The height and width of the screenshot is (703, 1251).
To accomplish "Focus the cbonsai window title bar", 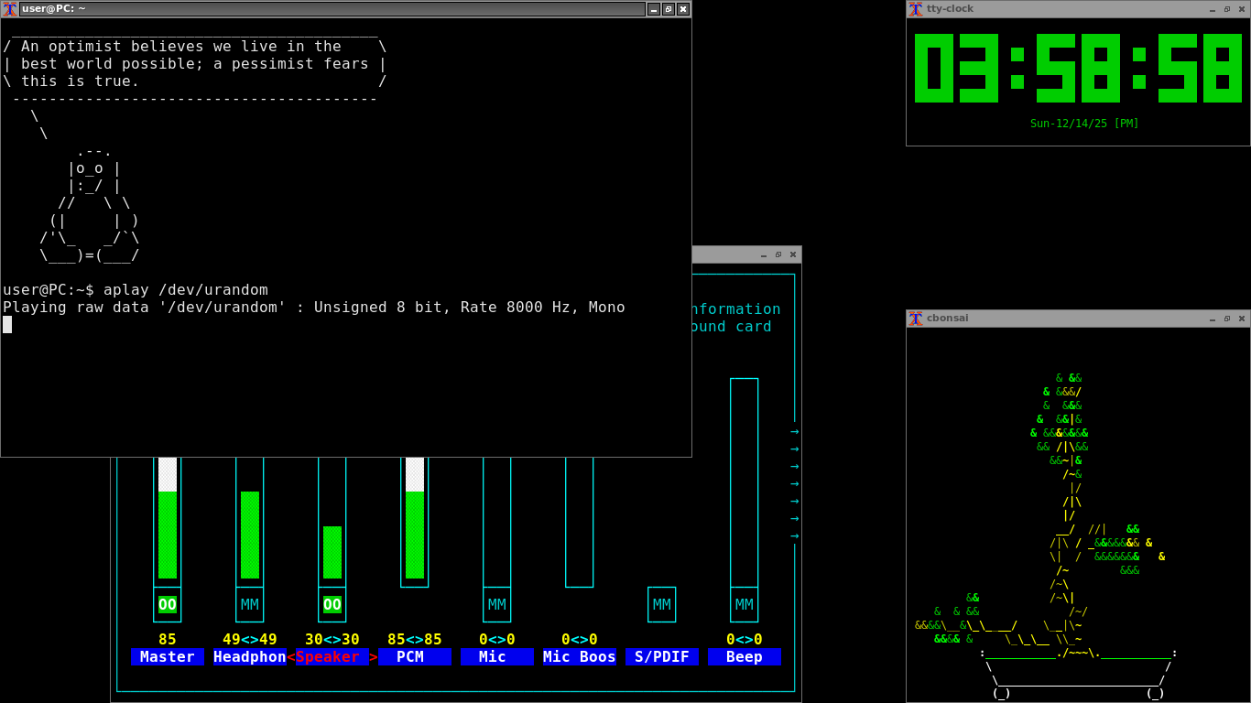I will click(x=1053, y=319).
